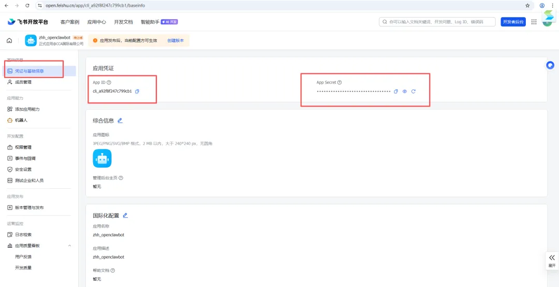
Task: Click 创建版本 link in banner
Action: click(175, 40)
